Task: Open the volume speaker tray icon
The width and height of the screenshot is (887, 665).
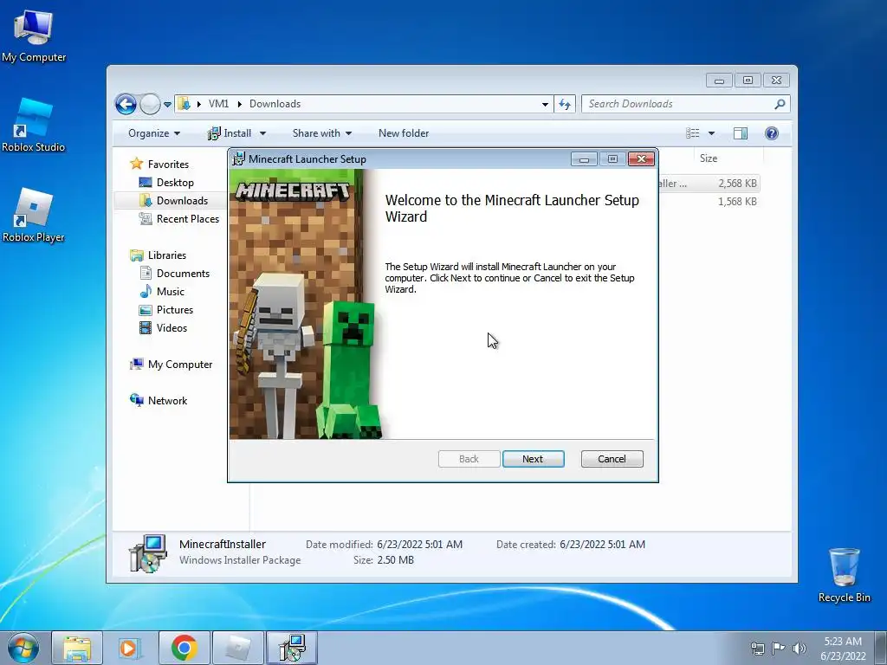Action: coord(800,648)
